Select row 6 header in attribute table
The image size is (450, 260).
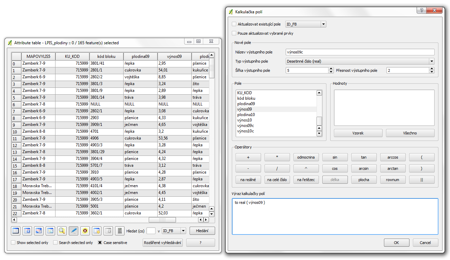click(x=17, y=104)
